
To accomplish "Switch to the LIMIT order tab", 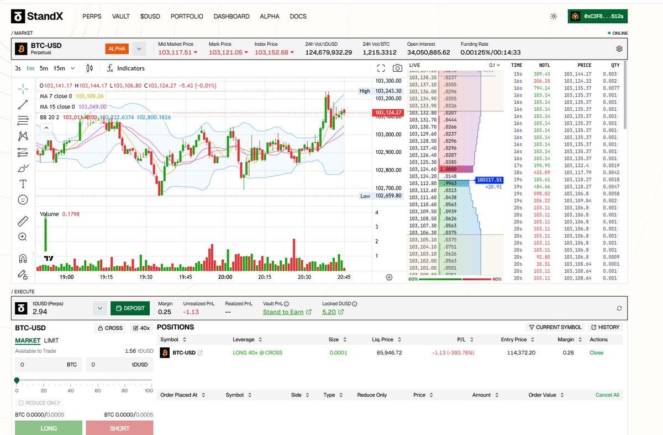I will (x=51, y=341).
